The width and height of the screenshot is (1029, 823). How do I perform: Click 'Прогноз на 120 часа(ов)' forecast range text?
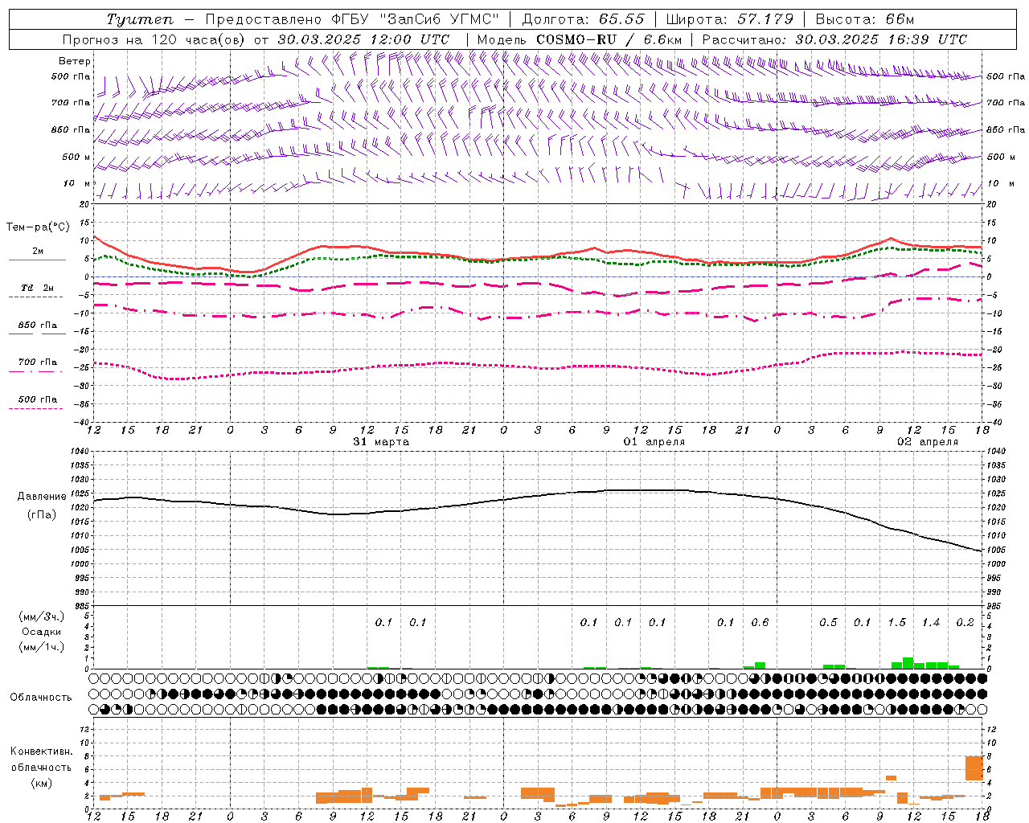tap(154, 39)
